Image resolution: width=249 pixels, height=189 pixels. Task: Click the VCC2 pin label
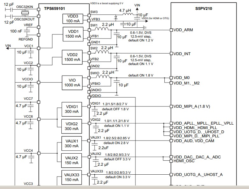[28, 63]
